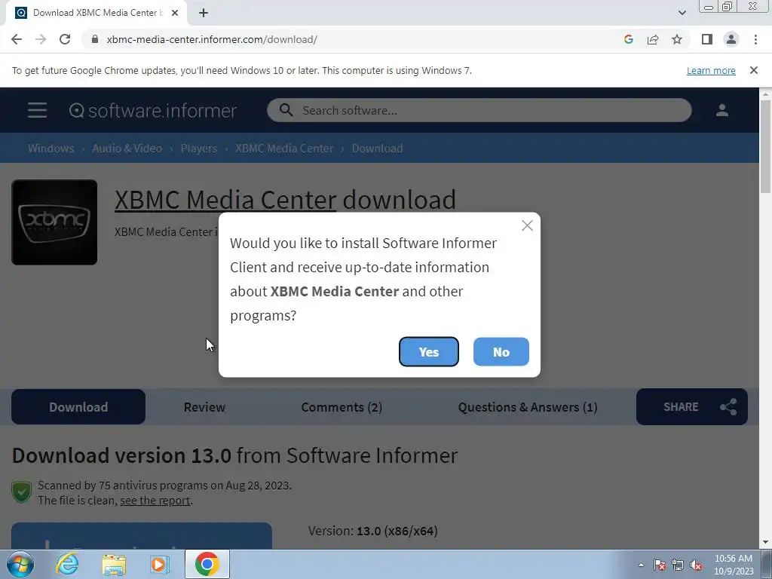This screenshot has width=772, height=579.
Task: Navigate to XBMC Media Center breadcrumb
Action: [x=284, y=149]
